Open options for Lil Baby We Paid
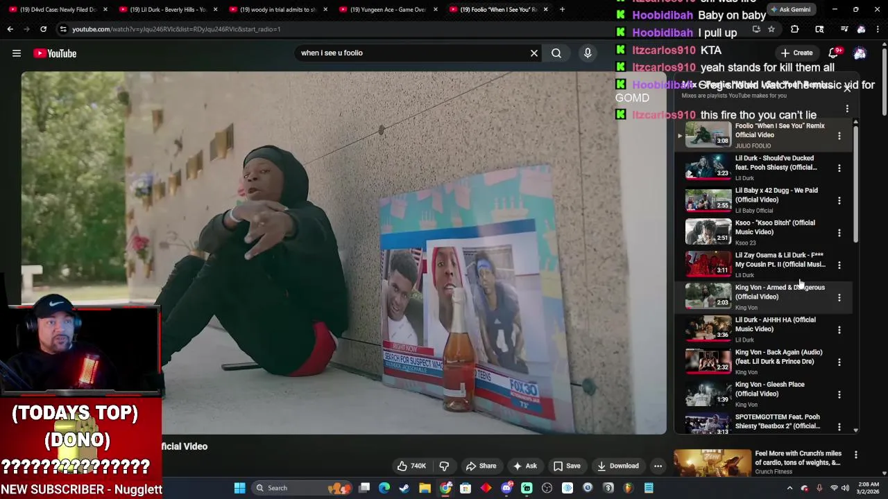The width and height of the screenshot is (888, 499). point(839,200)
